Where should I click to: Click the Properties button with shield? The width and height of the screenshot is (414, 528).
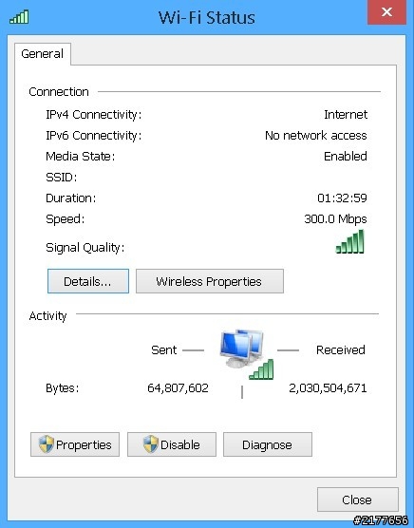coord(75,444)
